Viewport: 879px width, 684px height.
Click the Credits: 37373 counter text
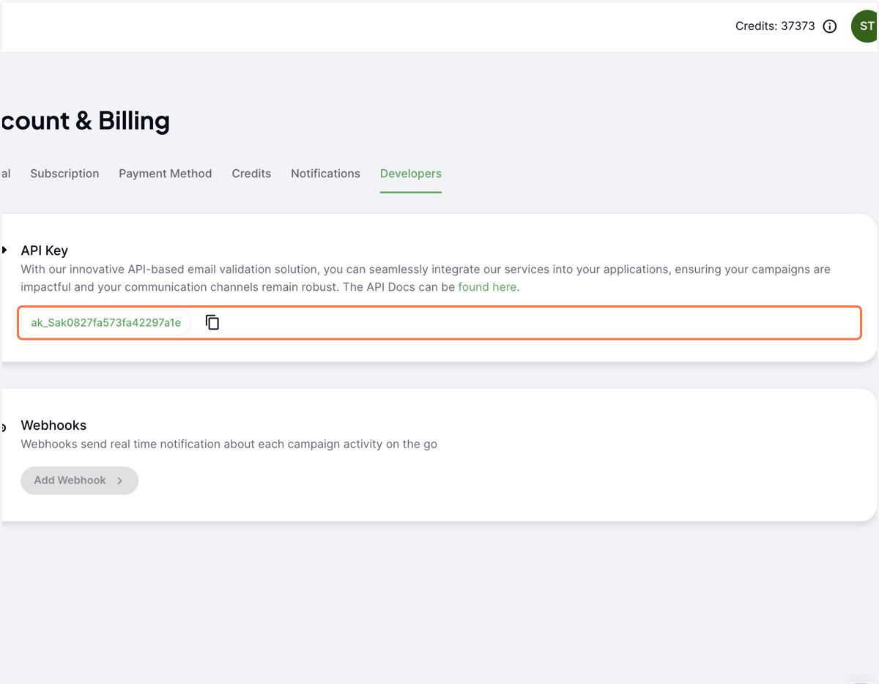[x=775, y=26]
